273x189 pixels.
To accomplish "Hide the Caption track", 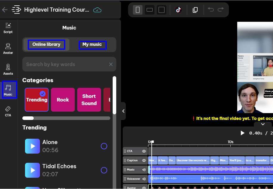I will [144, 160].
